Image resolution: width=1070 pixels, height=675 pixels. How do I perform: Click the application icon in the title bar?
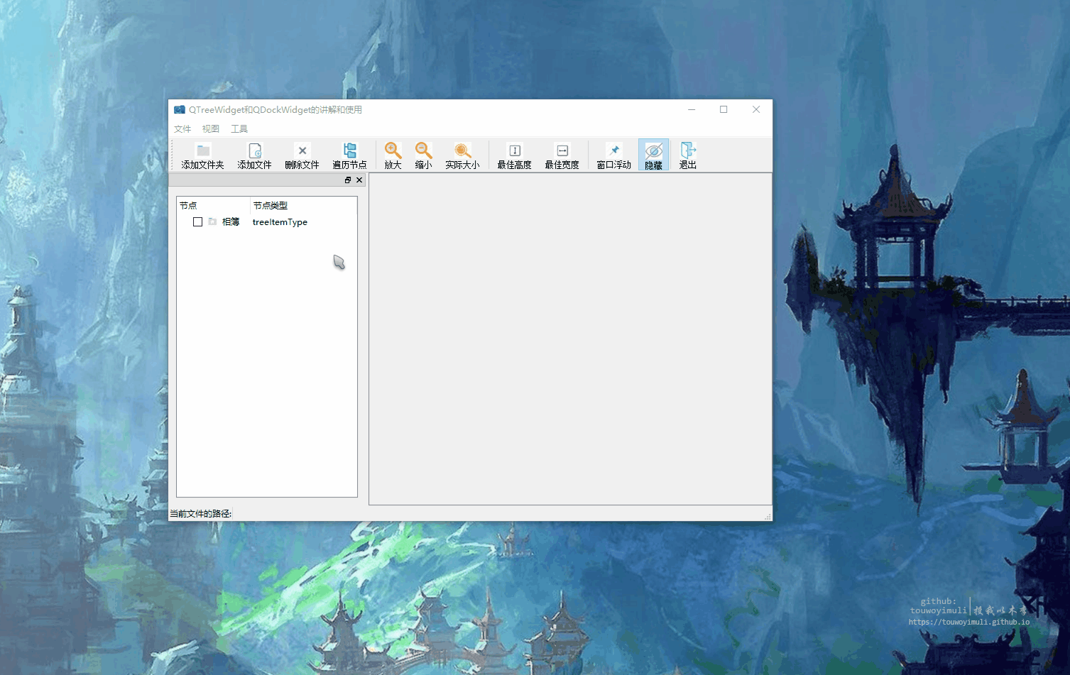[x=180, y=110]
